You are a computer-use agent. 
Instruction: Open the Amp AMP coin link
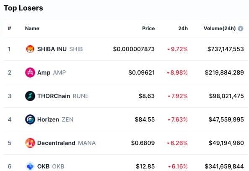[52, 73]
